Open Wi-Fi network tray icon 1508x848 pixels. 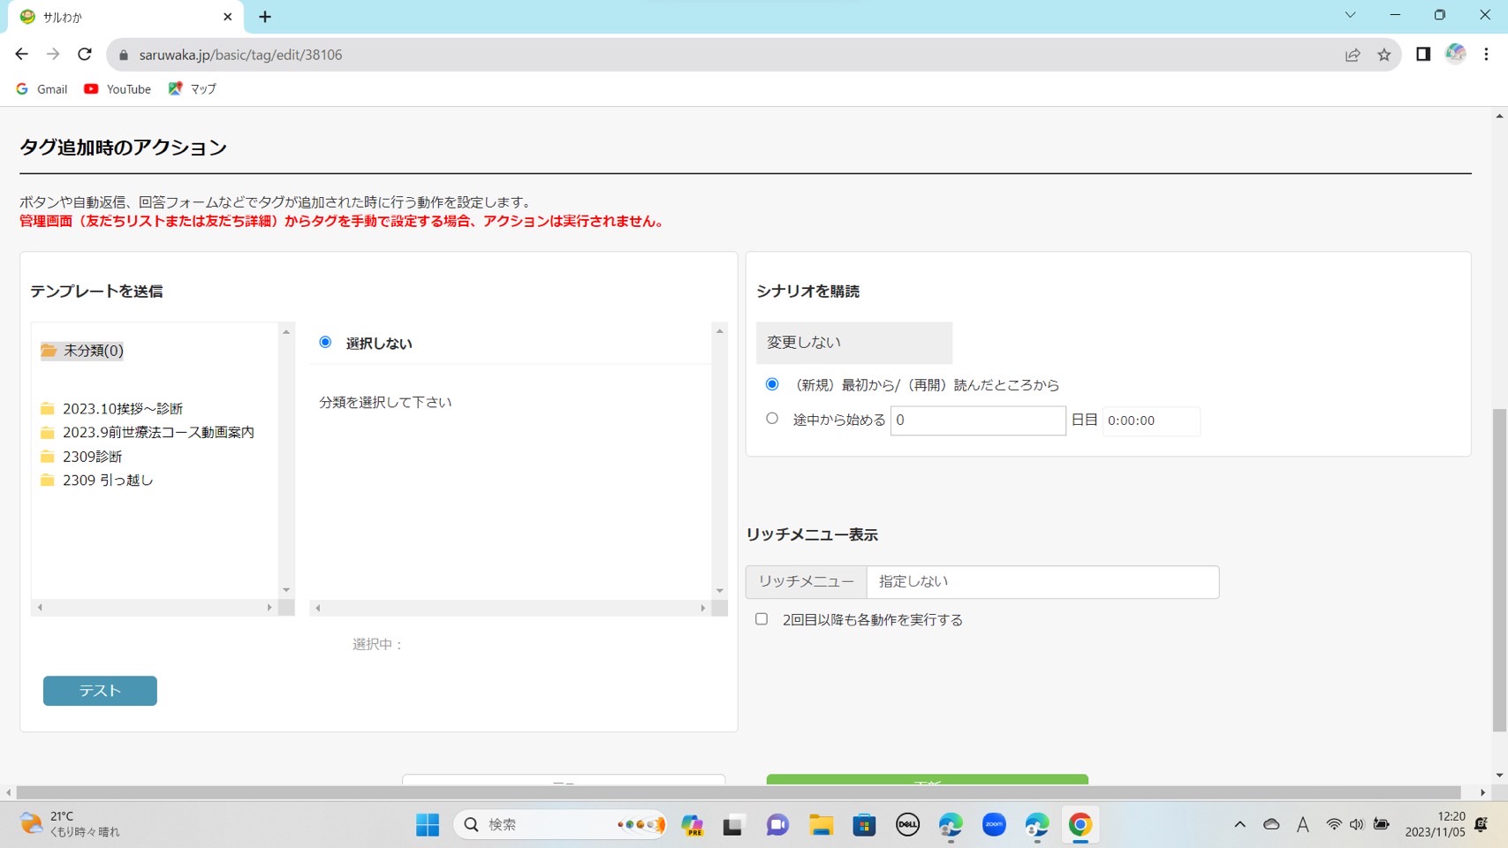pyautogui.click(x=1333, y=824)
